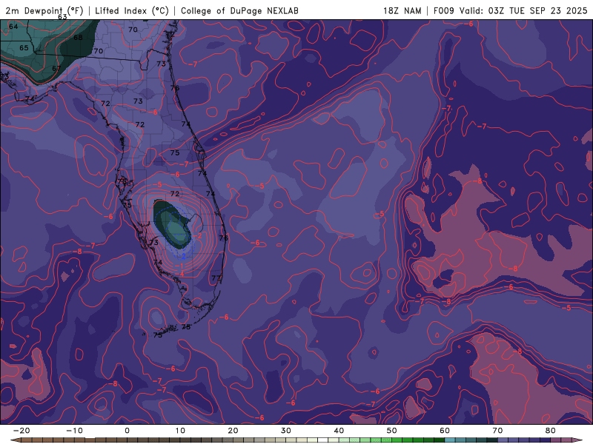Click the green dewpoint minimum over south Florida
Image resolution: width=593 pixels, height=444 pixels.
click(171, 225)
